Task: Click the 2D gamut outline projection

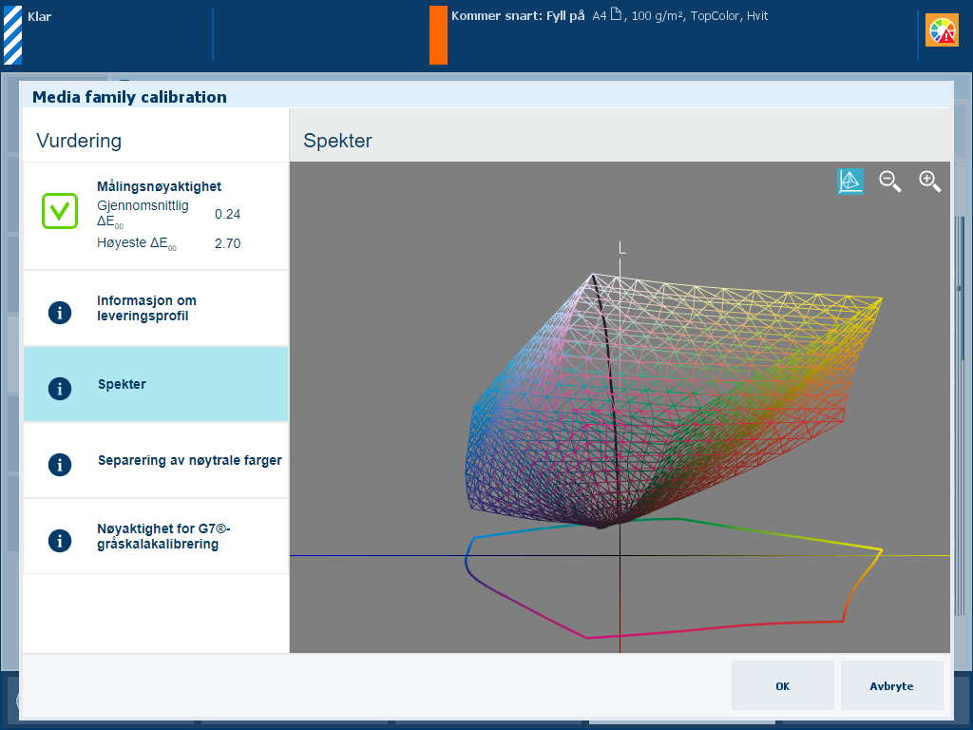Action: (674, 579)
